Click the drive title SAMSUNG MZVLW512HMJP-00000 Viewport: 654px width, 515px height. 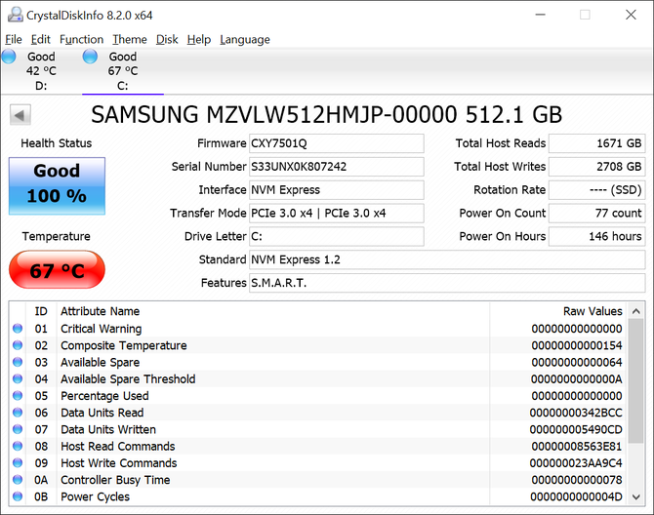coord(274,114)
